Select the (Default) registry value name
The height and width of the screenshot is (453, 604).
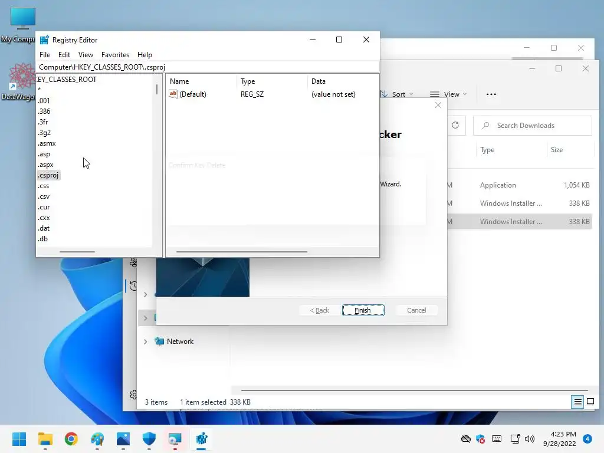tap(193, 94)
